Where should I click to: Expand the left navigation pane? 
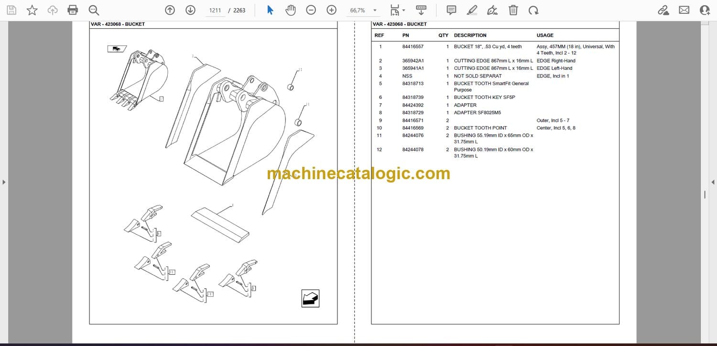(x=4, y=182)
